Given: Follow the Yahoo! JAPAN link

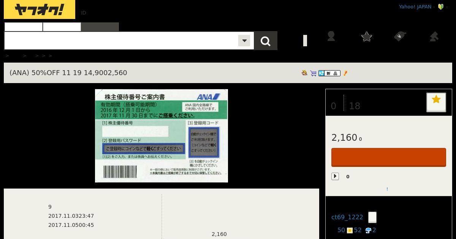Looking at the screenshot, I should pos(415,7).
